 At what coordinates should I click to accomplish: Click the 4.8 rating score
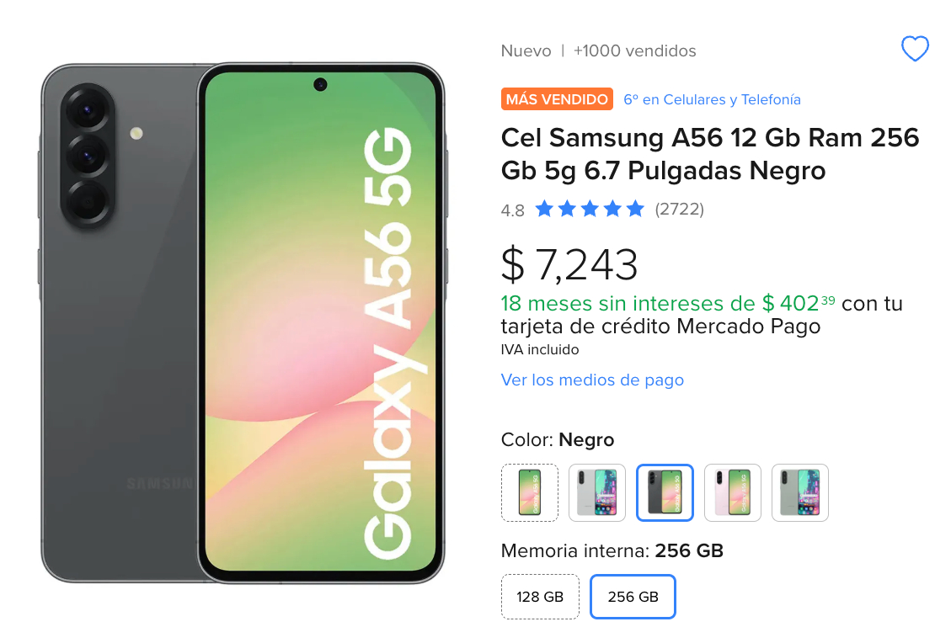point(512,210)
